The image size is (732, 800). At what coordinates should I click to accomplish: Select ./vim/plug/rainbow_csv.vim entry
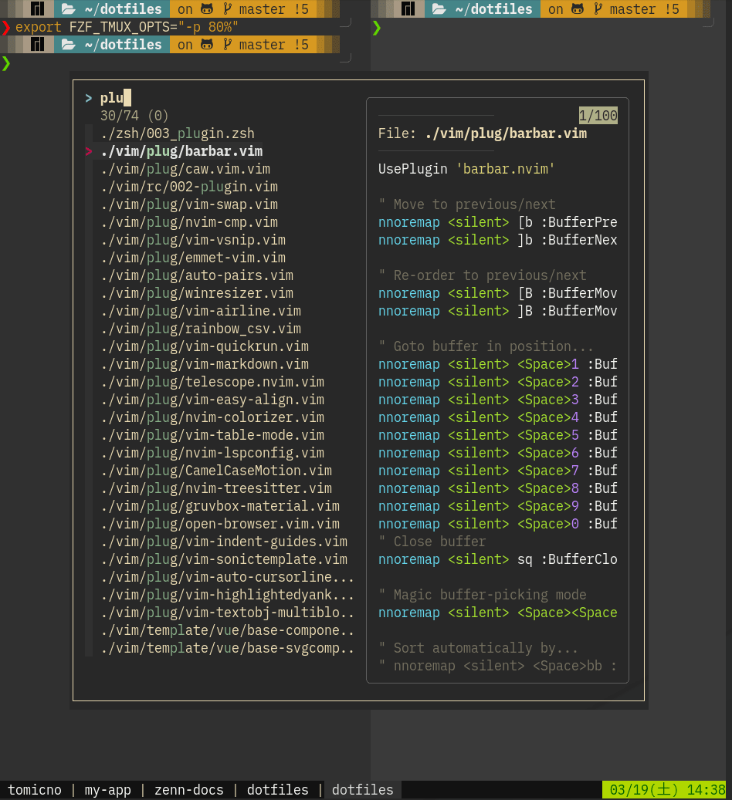pos(201,329)
